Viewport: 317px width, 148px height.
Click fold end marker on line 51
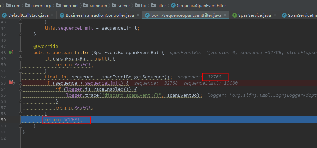(20, 71)
